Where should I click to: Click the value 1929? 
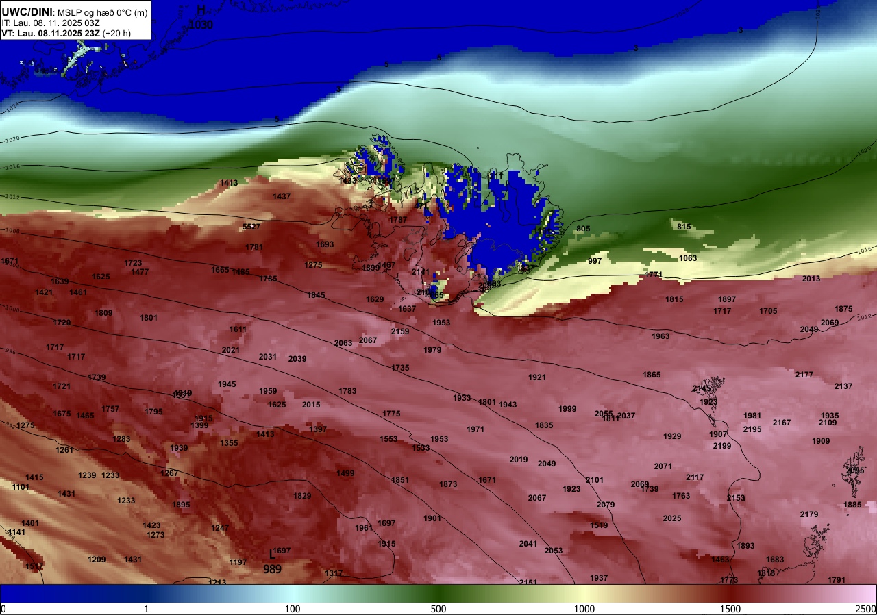[x=672, y=436]
